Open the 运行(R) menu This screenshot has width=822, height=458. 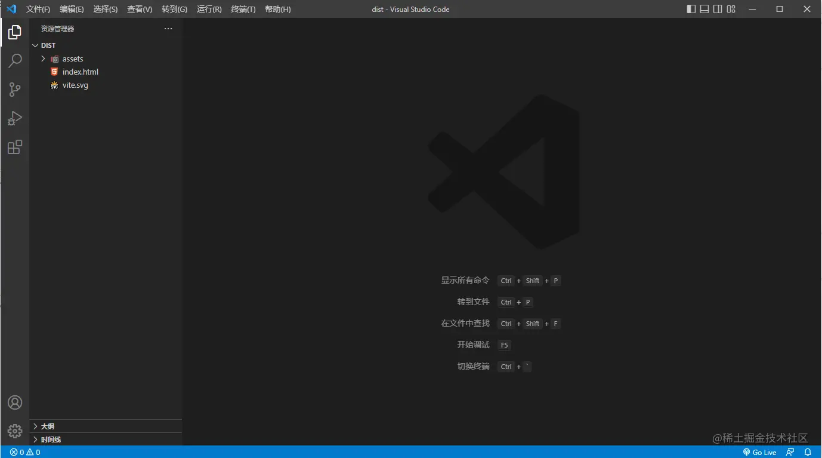[x=209, y=10]
